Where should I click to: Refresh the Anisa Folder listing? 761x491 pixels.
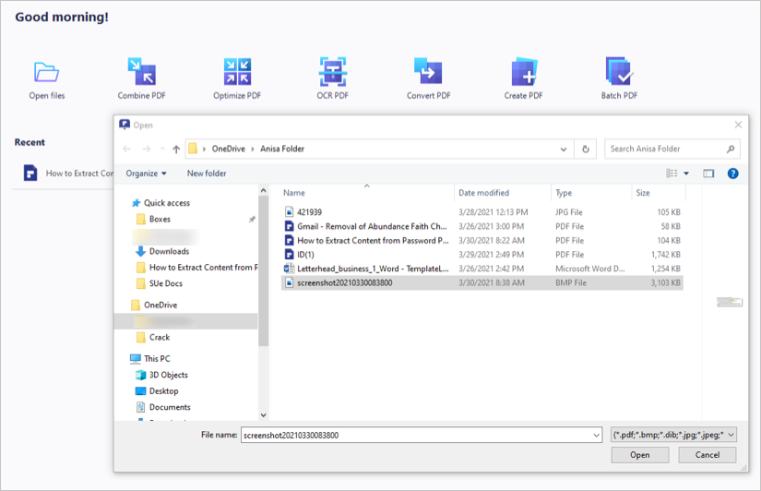(586, 149)
